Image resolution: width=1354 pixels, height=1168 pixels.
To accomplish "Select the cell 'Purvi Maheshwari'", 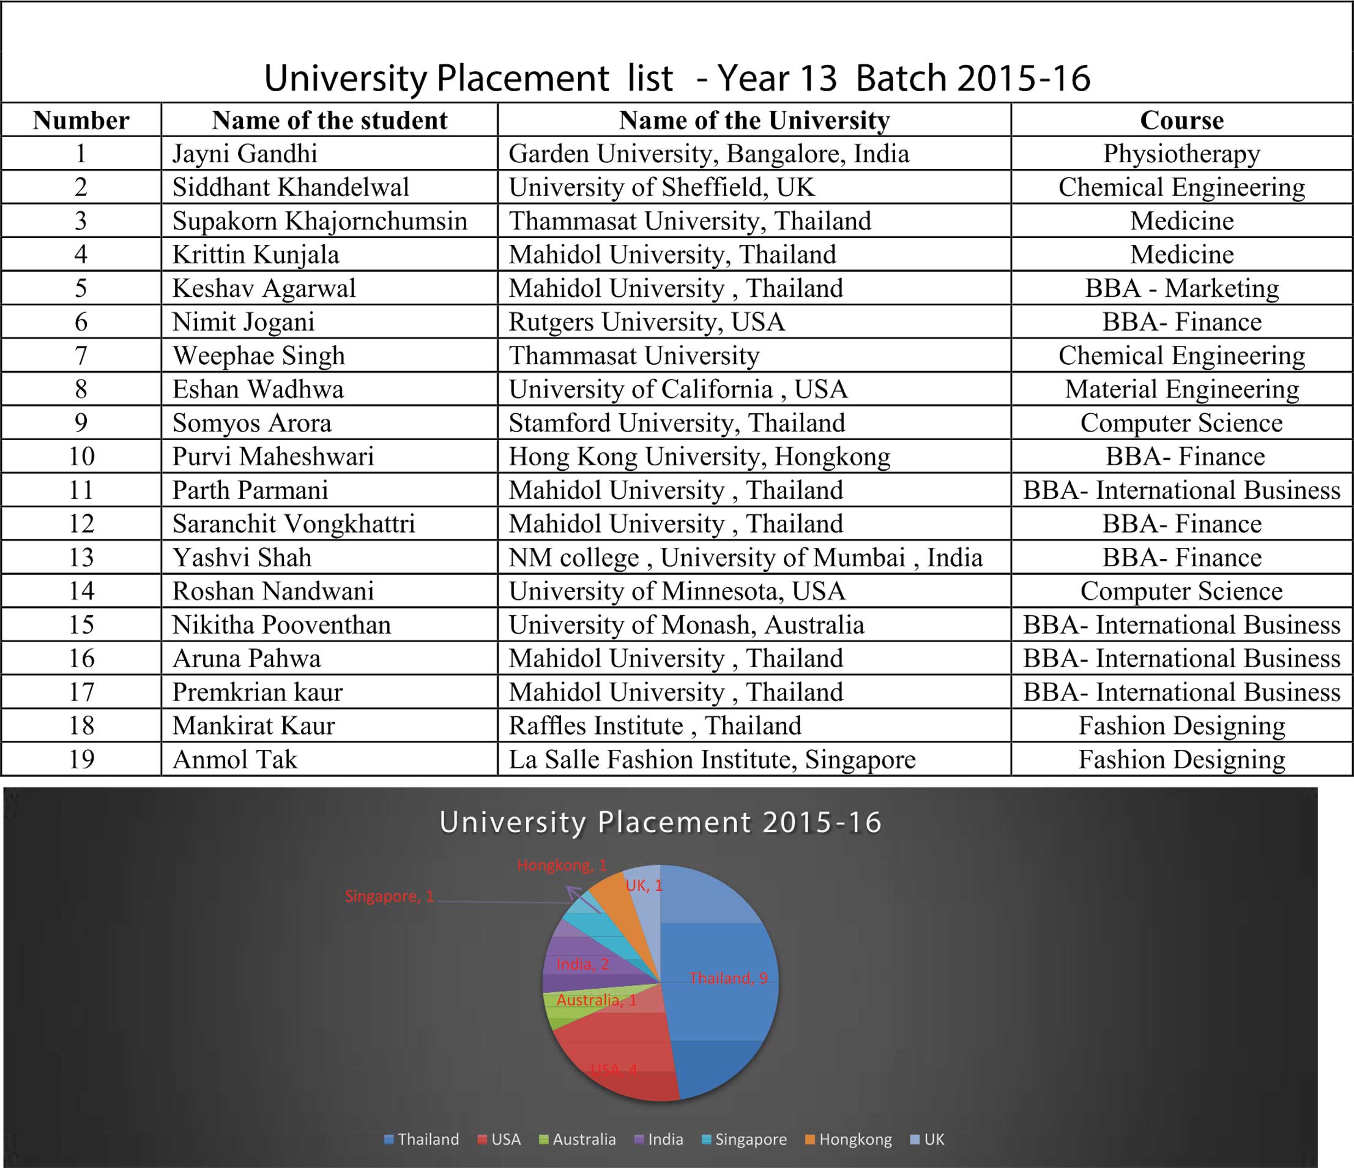I will pos(330,457).
